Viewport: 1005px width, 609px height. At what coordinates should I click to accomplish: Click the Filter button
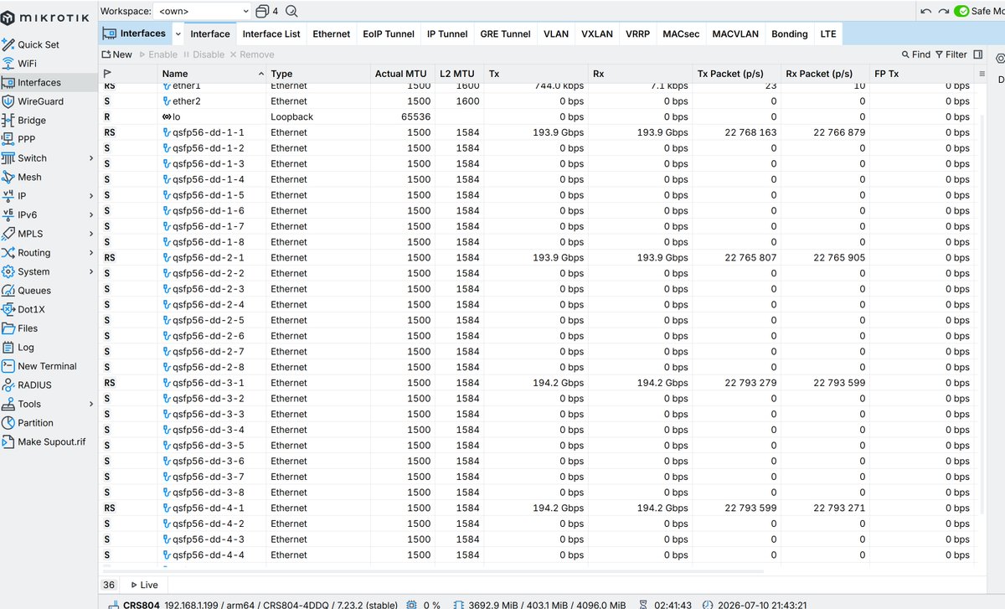point(951,54)
